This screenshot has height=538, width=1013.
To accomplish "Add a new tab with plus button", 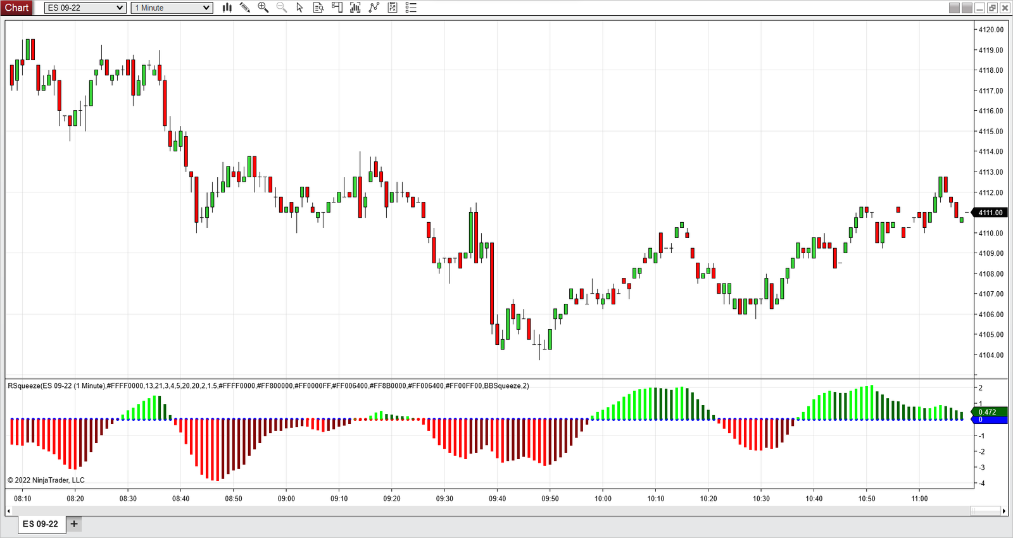I will click(x=74, y=524).
